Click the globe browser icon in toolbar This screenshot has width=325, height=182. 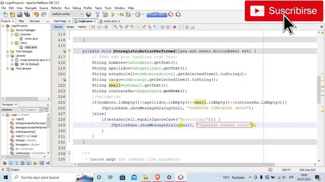coord(88,14)
